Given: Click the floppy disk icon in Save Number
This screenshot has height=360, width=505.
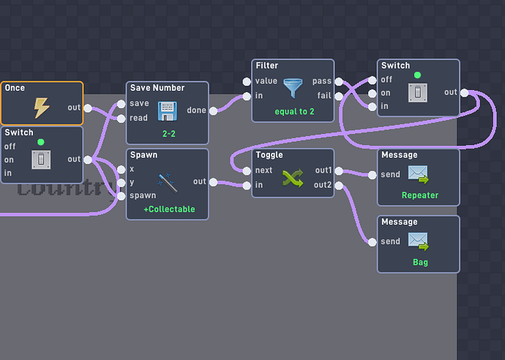Looking at the screenshot, I should pyautogui.click(x=168, y=110).
